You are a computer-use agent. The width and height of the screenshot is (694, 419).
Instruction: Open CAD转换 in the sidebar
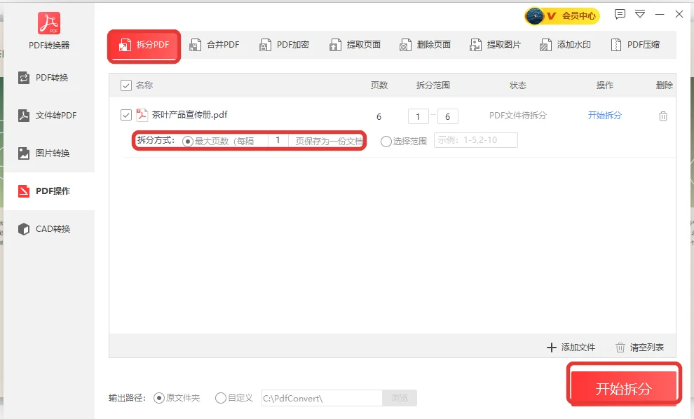(x=49, y=229)
